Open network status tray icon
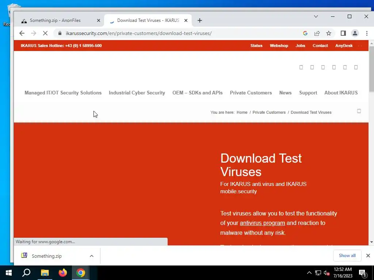Viewport: 374px width, 280px height. [x=318, y=273]
